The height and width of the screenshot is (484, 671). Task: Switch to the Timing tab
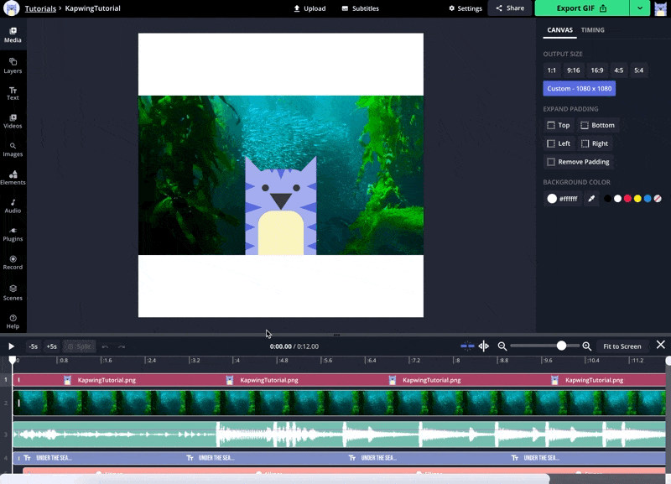(592, 30)
